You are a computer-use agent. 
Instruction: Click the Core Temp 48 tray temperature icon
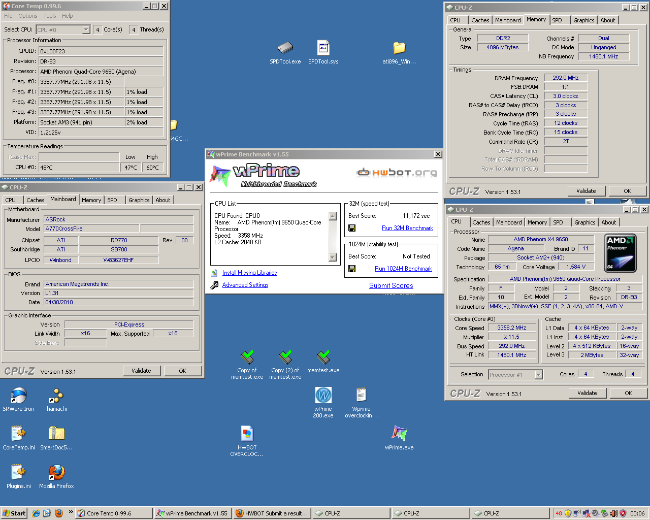[559, 513]
